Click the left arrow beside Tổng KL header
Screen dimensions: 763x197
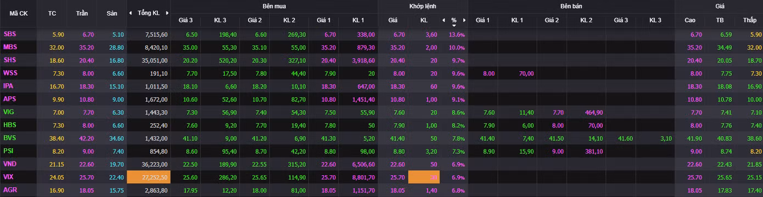pos(130,13)
